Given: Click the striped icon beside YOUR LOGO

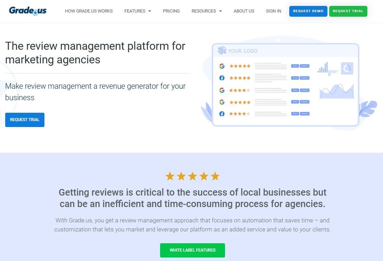Looking at the screenshot, I should [x=222, y=51].
